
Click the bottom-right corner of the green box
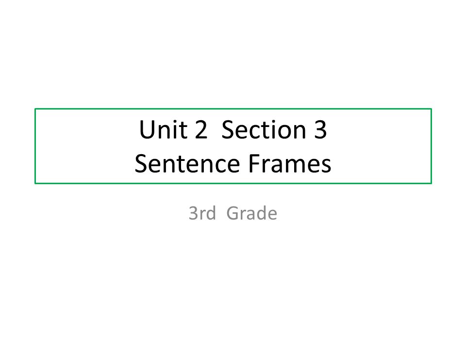431,183
